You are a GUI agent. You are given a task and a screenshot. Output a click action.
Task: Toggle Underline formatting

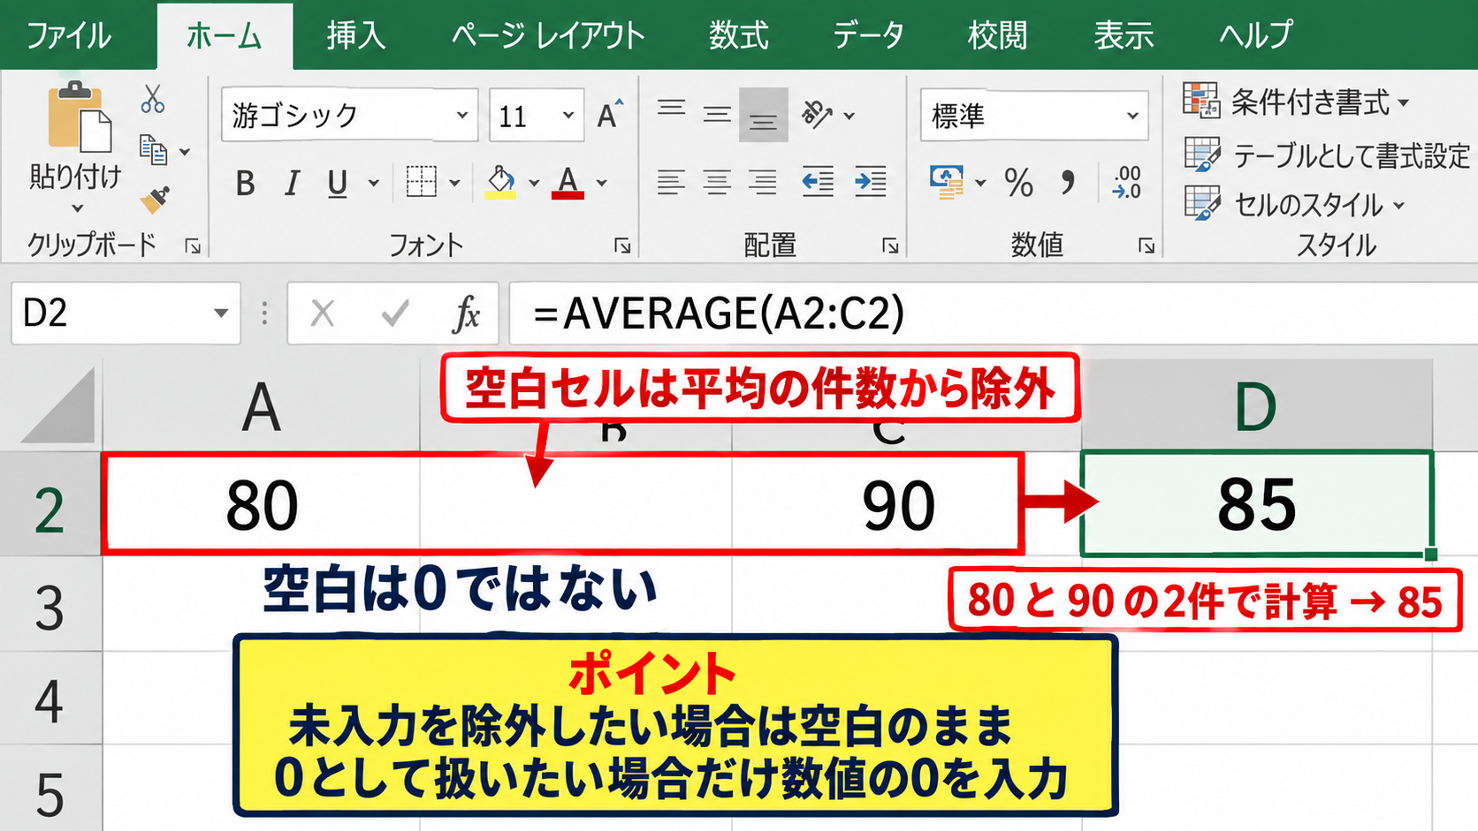coord(337,184)
